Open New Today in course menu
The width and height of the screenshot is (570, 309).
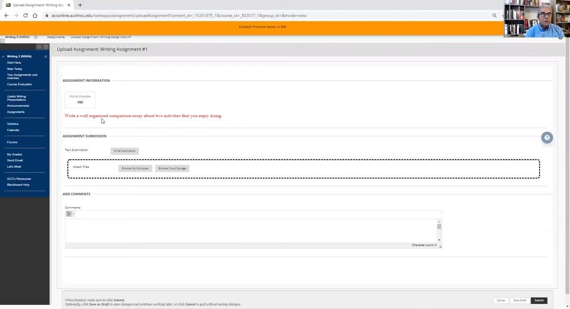point(15,69)
